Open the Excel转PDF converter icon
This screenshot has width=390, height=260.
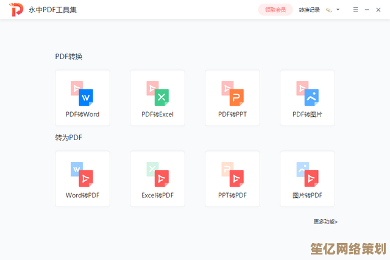pos(157,175)
